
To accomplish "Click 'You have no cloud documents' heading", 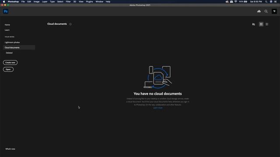I will click(x=157, y=94).
